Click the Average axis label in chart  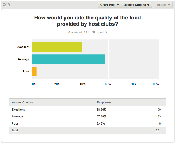click(24, 59)
